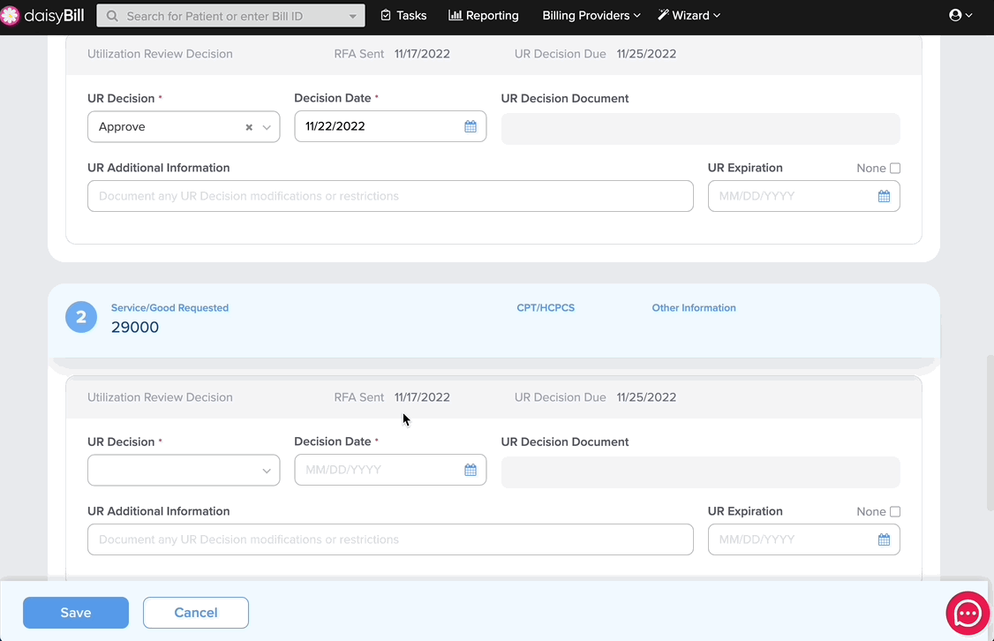This screenshot has height=641, width=994.
Task: Clear the Approve selection with the x
Action: [x=249, y=127]
